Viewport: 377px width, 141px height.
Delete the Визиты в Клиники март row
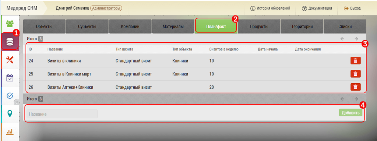(356, 74)
